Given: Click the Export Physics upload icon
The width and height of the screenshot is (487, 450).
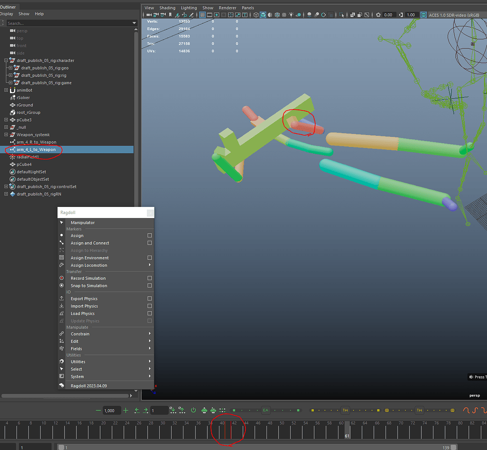Looking at the screenshot, I should click(x=61, y=299).
